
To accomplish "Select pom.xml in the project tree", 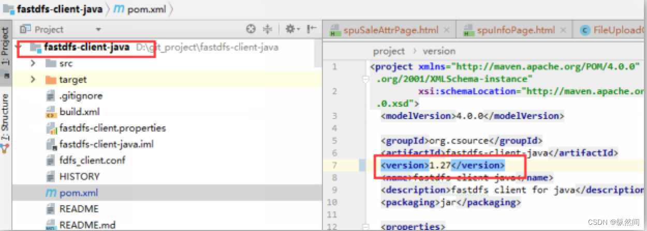I will [79, 193].
